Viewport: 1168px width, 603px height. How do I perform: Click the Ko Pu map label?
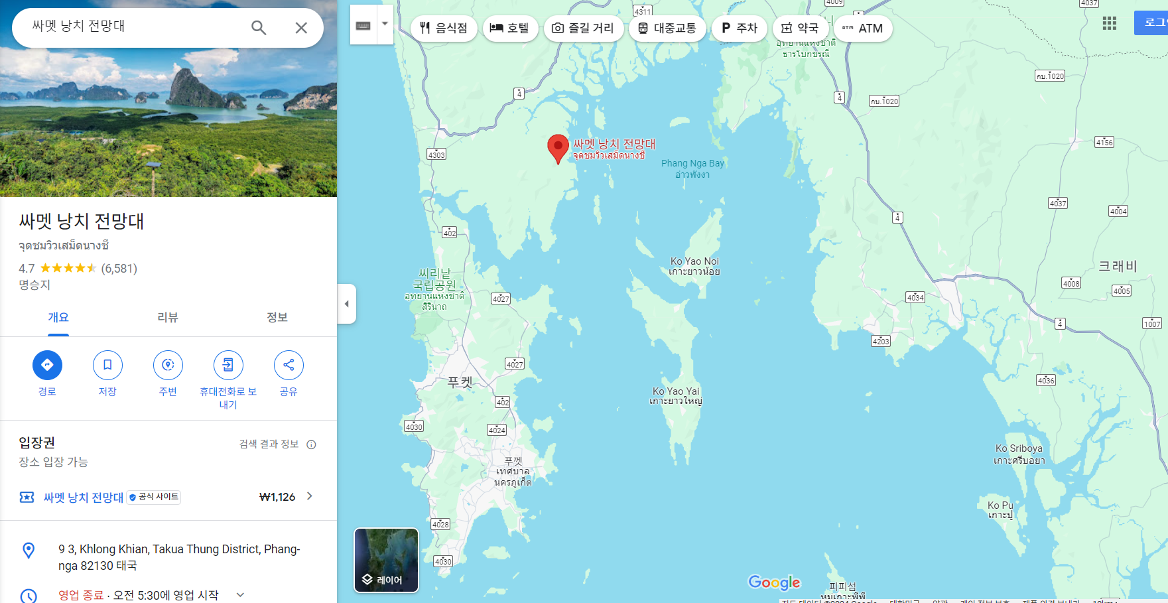pyautogui.click(x=1000, y=509)
